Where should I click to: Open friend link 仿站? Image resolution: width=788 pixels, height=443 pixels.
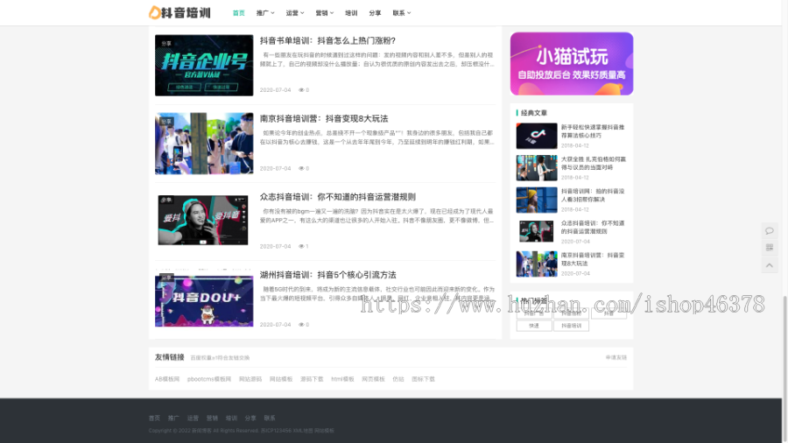click(x=398, y=379)
